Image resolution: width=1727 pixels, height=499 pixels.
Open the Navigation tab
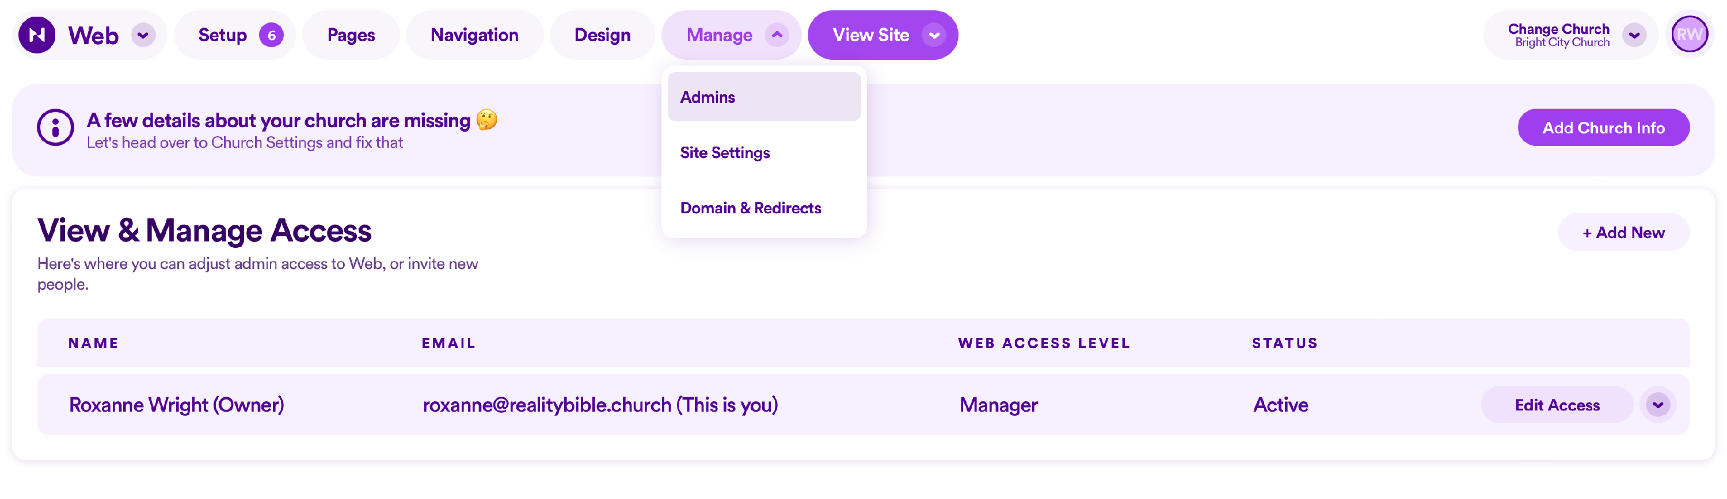coord(475,34)
